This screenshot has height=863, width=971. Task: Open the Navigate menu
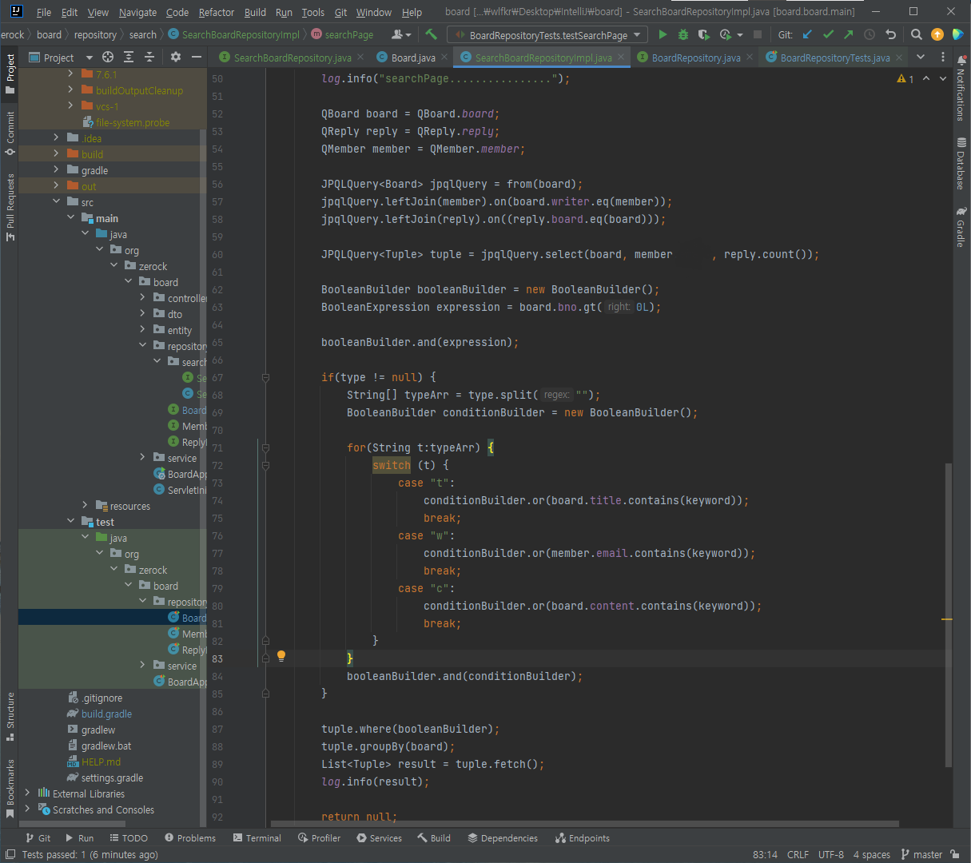click(137, 12)
